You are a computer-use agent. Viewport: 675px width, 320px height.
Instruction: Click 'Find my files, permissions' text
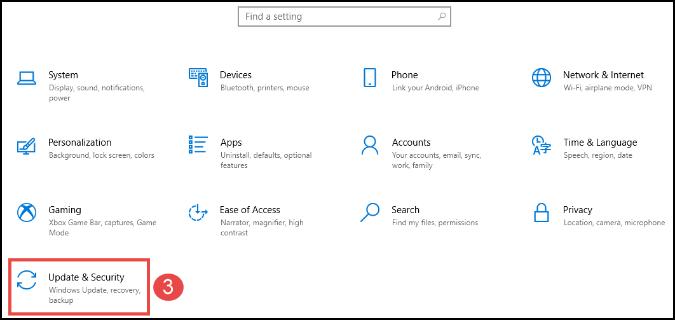pos(435,223)
